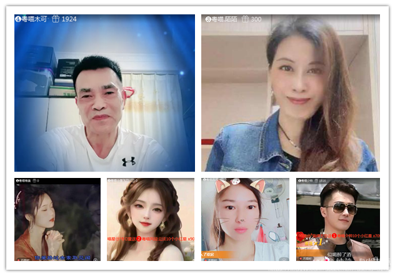
Task: Click the gift box icon next to 300
Action: pyautogui.click(x=244, y=19)
